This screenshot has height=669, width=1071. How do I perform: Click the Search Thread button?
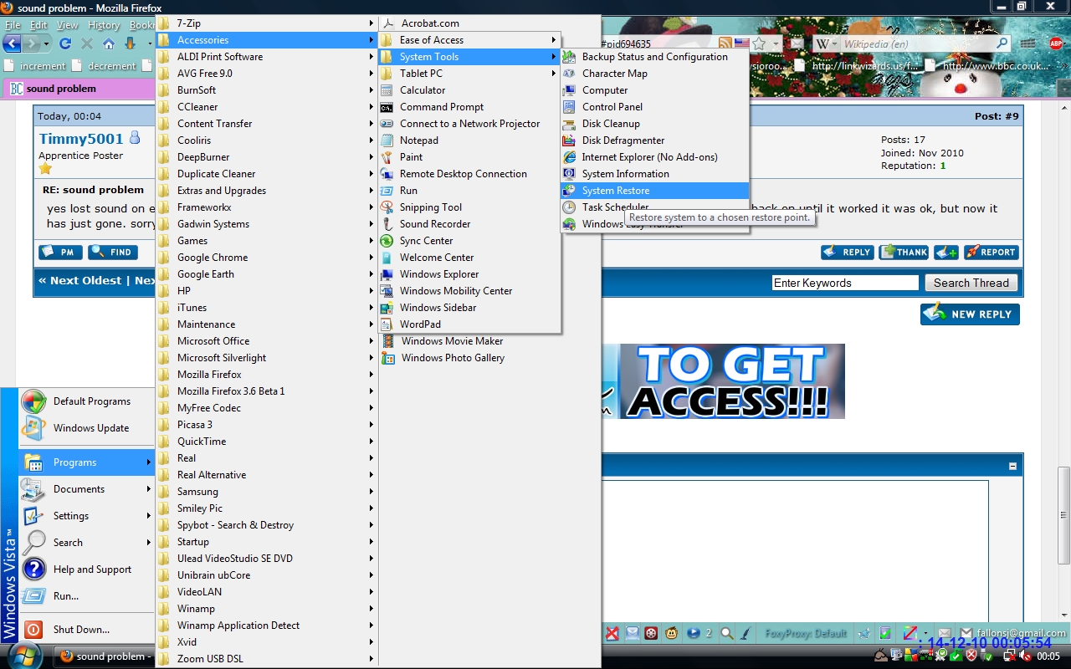click(971, 283)
